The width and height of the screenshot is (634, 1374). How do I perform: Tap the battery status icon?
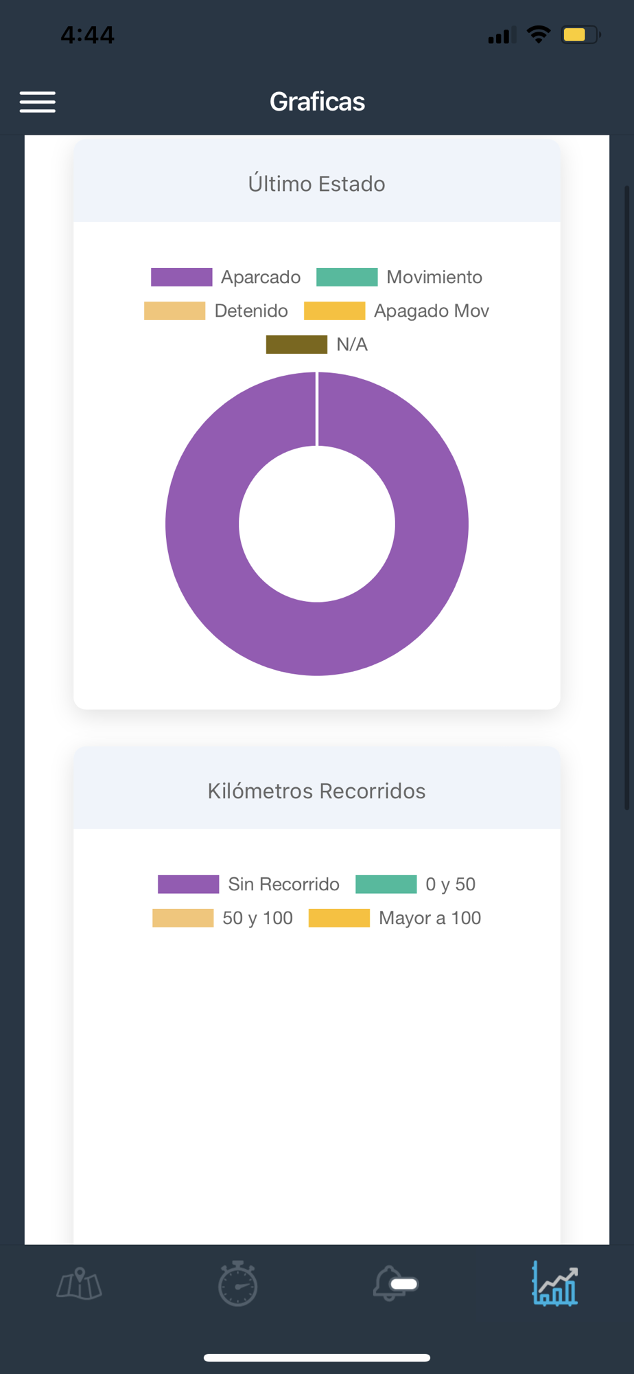(581, 34)
